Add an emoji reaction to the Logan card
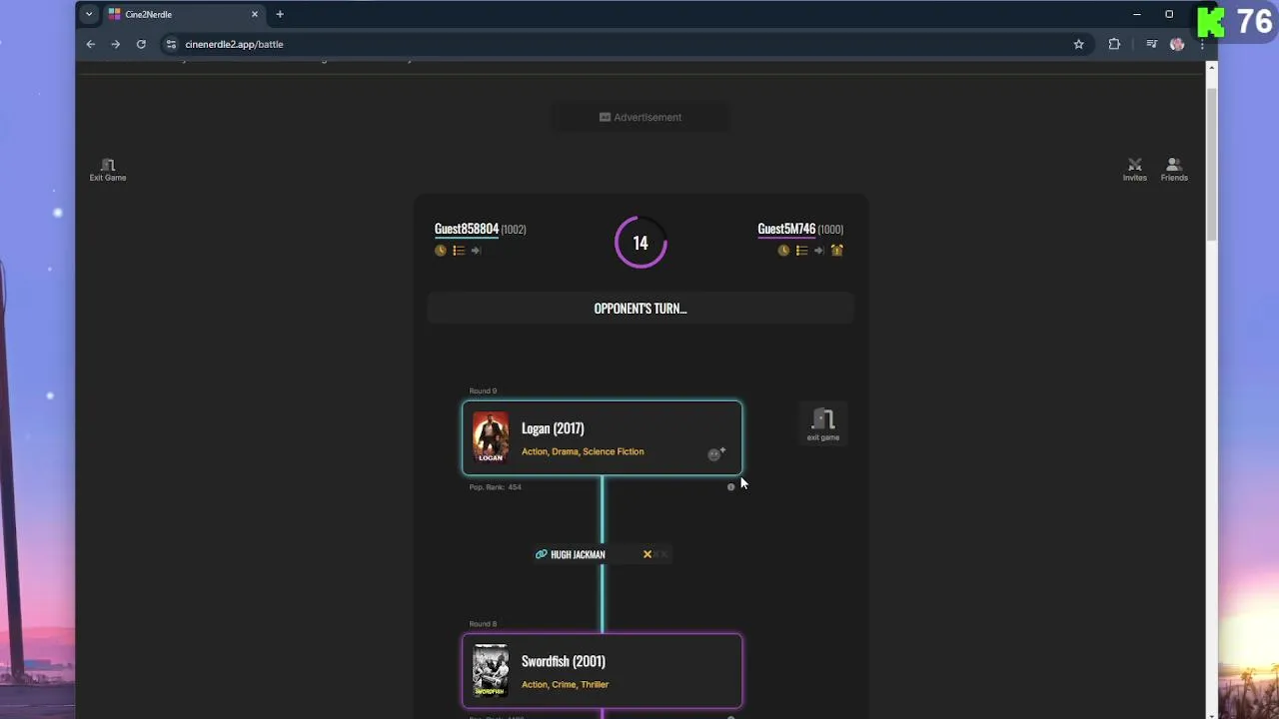The image size is (1279, 719). pos(716,453)
